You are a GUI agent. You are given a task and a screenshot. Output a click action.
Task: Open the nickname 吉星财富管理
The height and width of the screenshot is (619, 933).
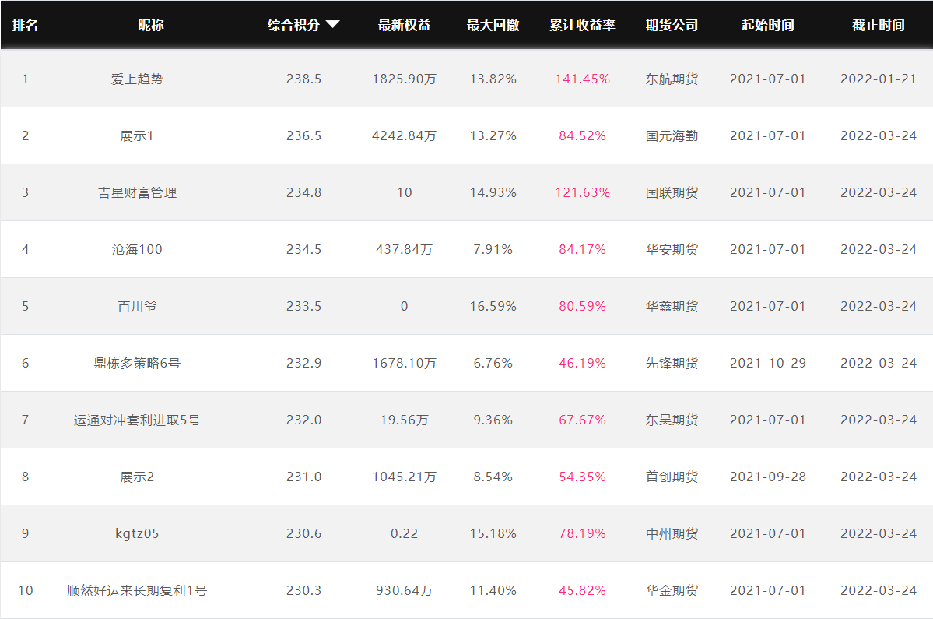(x=137, y=193)
